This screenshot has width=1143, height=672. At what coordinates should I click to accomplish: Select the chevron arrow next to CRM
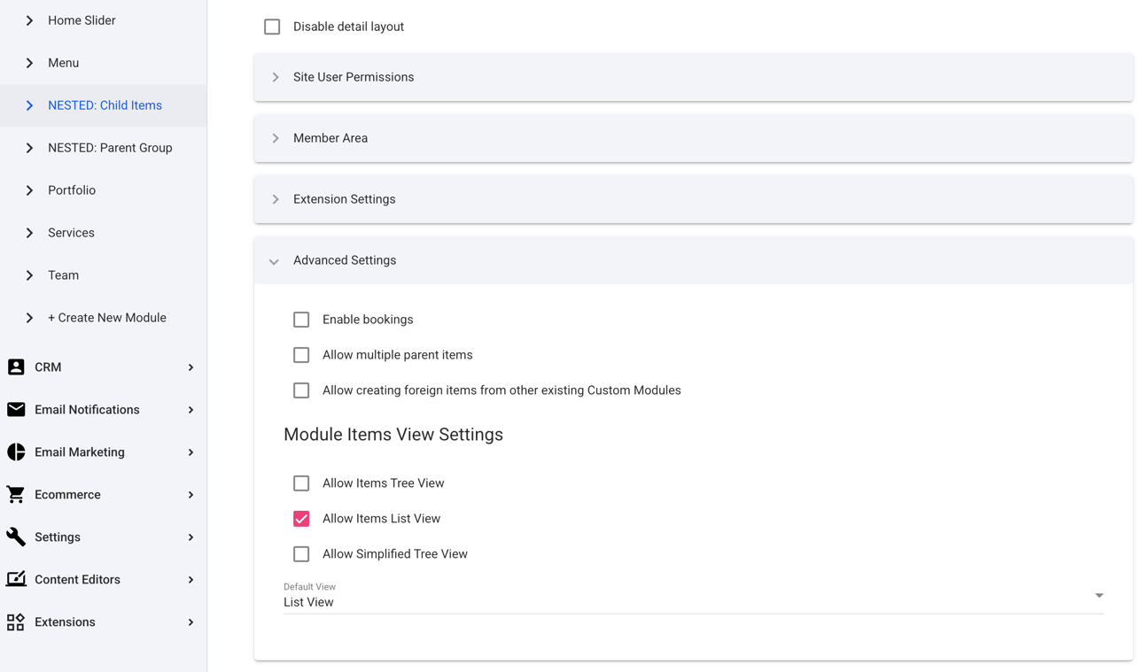(190, 367)
